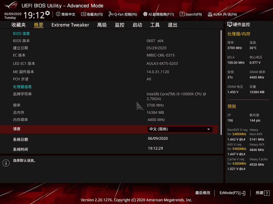Click the Heavy Cache value 4928 MHz
This screenshot has width=273, height=204.
[256, 165]
